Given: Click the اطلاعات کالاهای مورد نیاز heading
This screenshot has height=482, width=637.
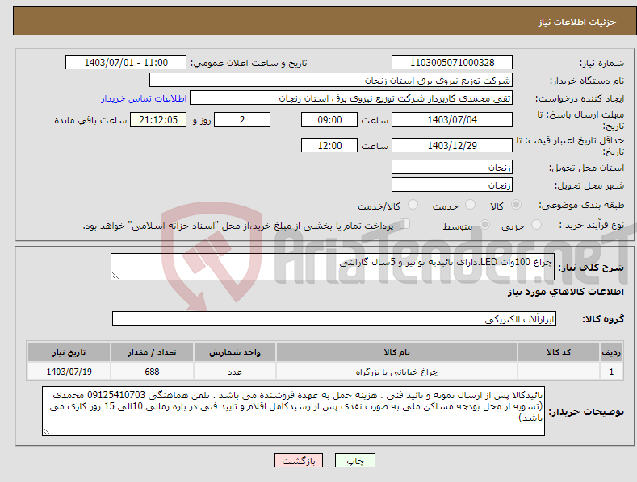Looking at the screenshot, I should [x=565, y=292].
